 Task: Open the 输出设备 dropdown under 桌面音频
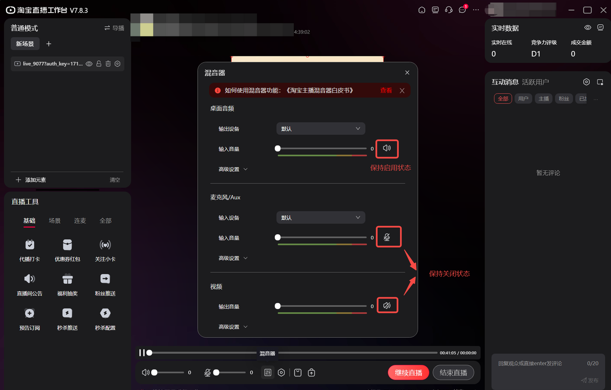point(321,129)
